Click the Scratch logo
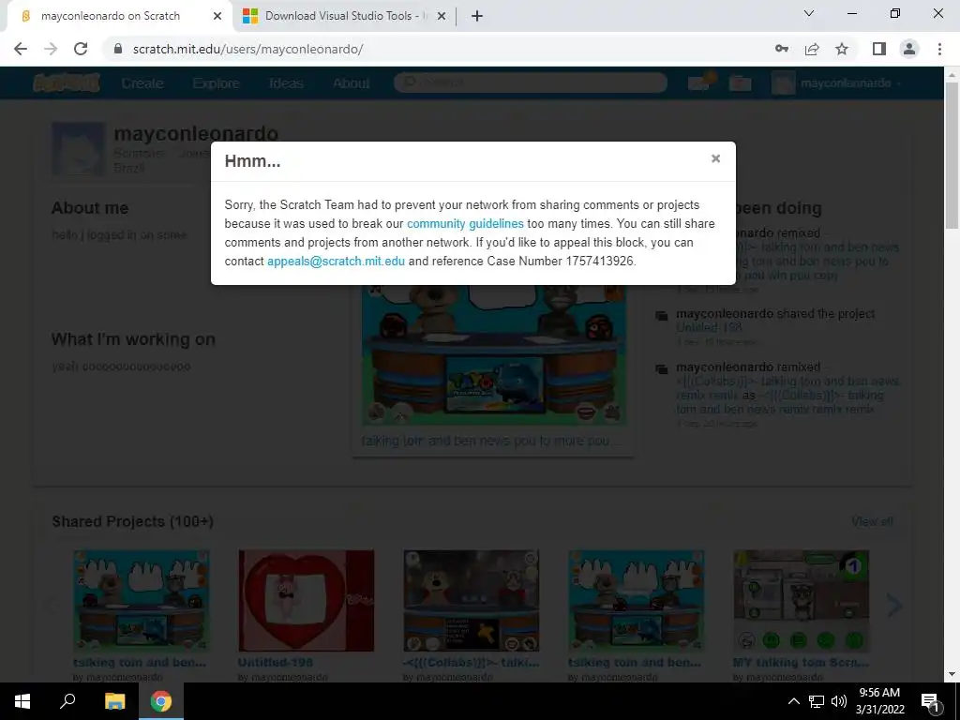960x720 pixels. (67, 82)
